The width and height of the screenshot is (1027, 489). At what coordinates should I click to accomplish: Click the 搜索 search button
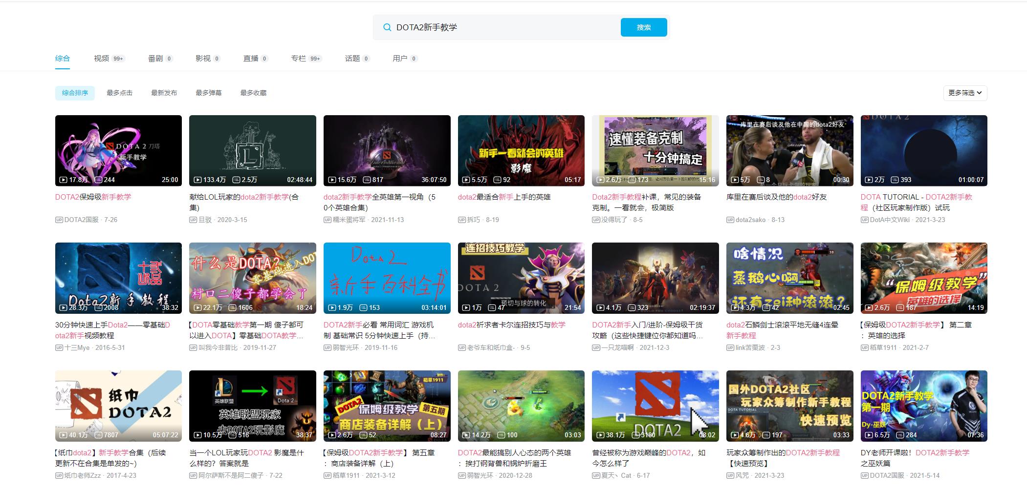(x=643, y=27)
